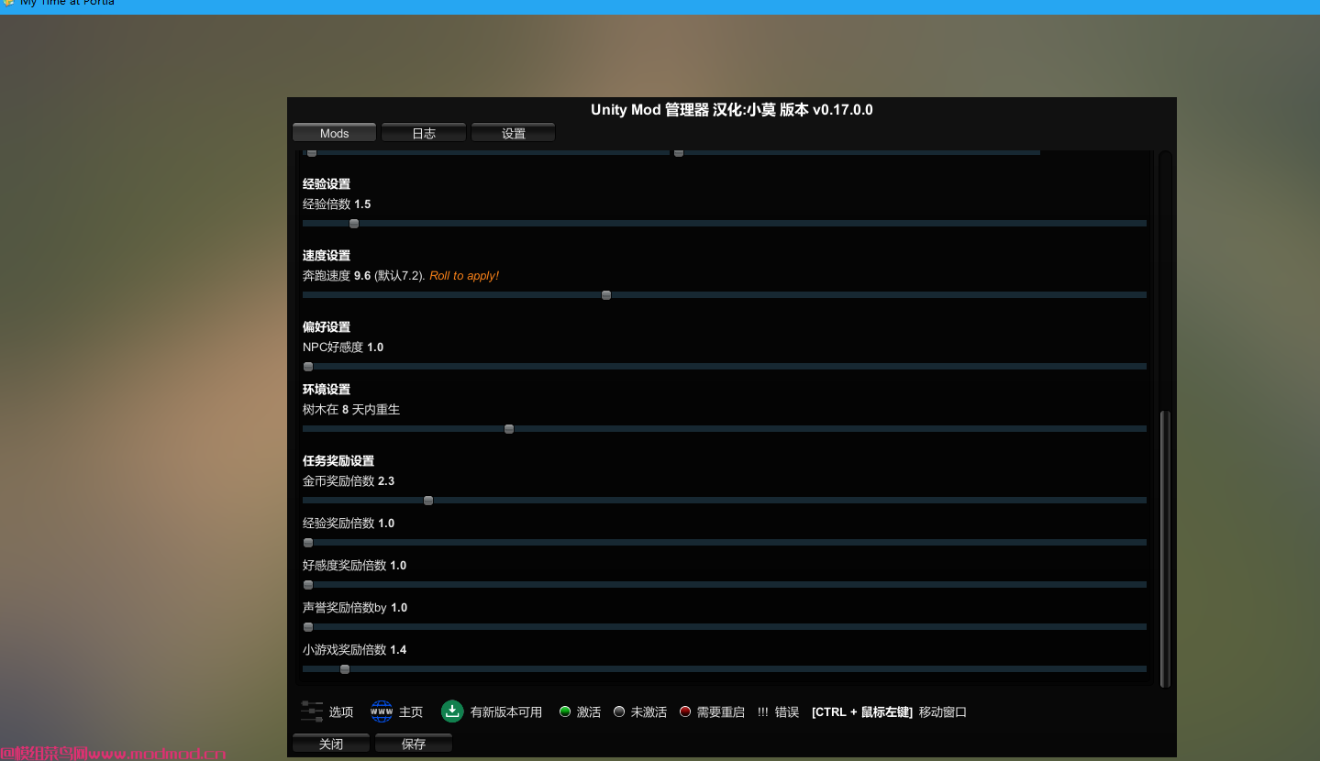Click the NPC好感度 slider handle

[307, 366]
